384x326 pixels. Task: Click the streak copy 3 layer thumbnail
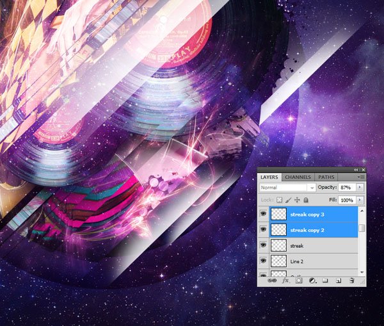(278, 214)
